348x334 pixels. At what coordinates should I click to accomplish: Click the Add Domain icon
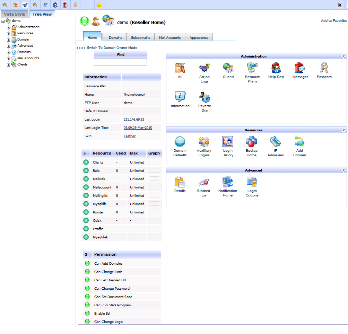coord(299,142)
